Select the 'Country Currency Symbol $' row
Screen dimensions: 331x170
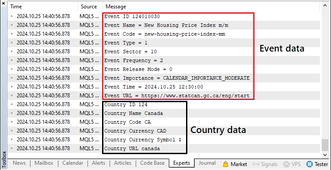pos(164,140)
